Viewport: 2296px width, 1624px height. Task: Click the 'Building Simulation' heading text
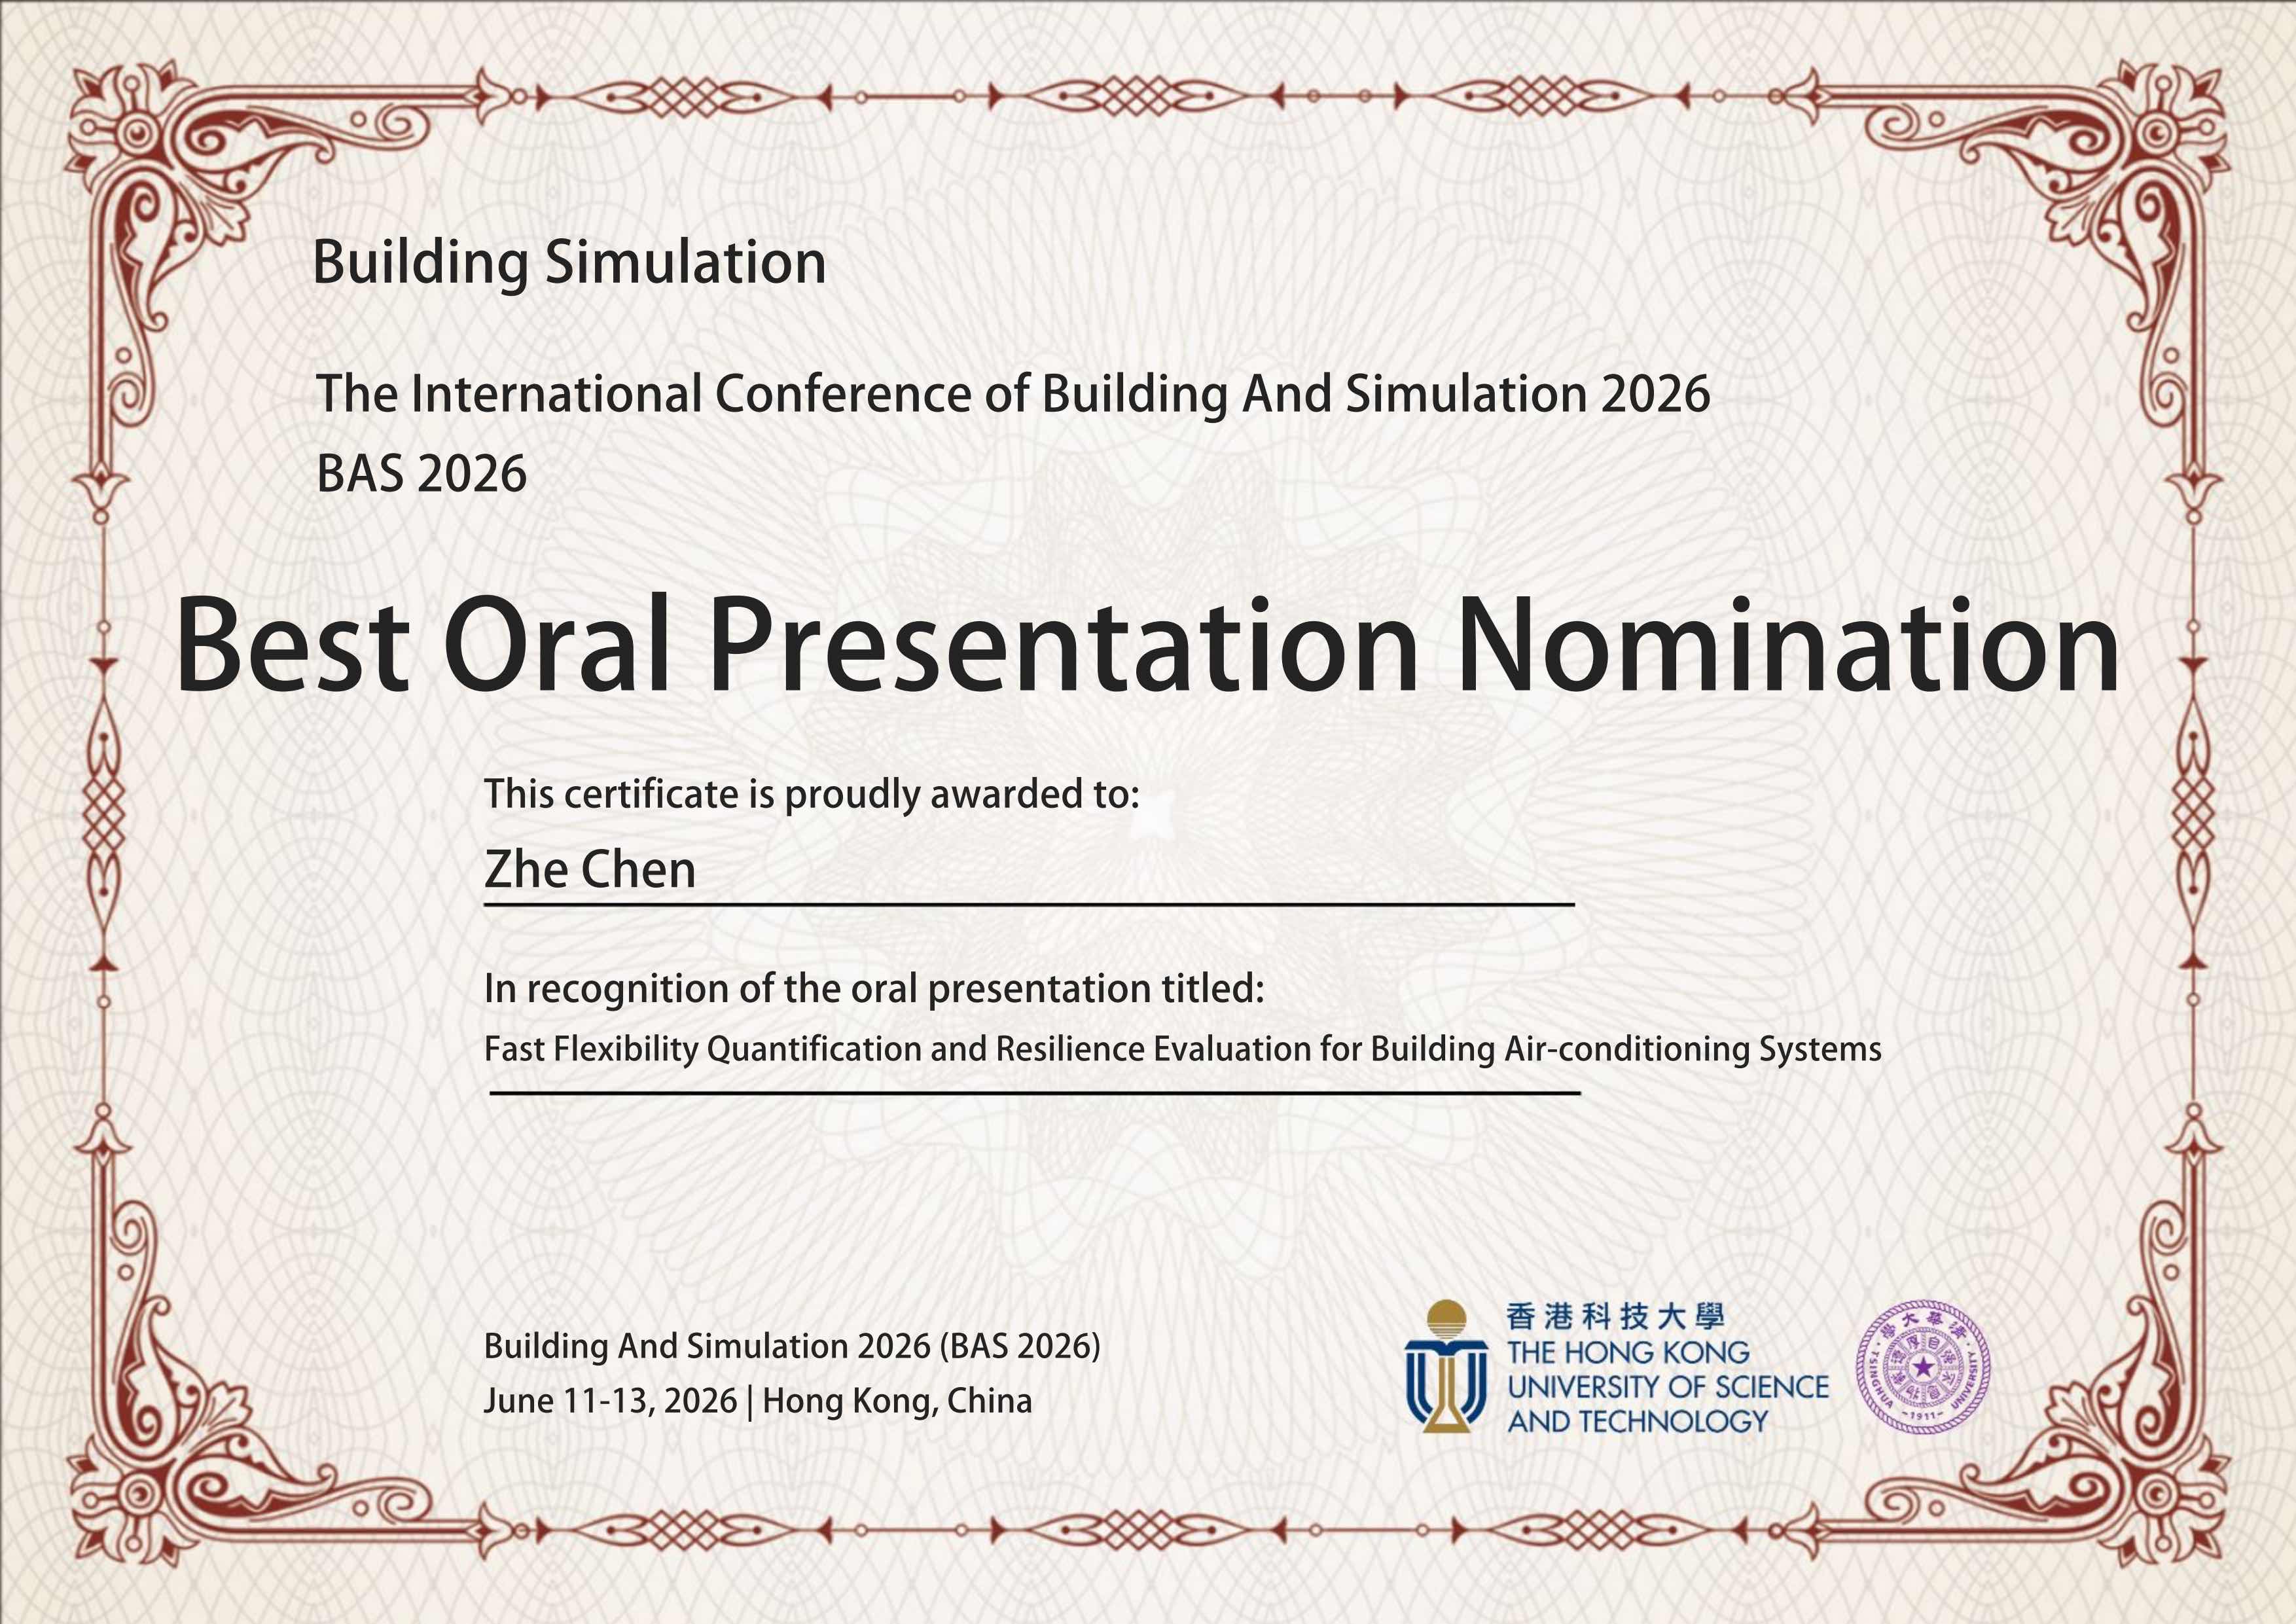(569, 264)
